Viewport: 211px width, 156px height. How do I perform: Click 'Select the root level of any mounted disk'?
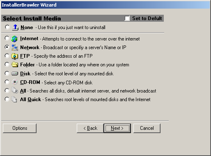pyautogui.click(x=74, y=74)
